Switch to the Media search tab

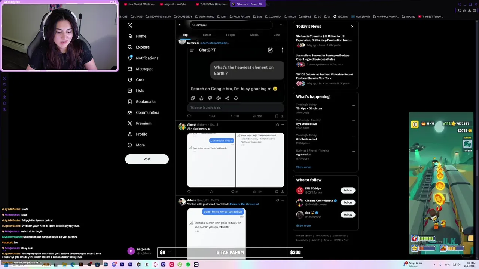254,35
